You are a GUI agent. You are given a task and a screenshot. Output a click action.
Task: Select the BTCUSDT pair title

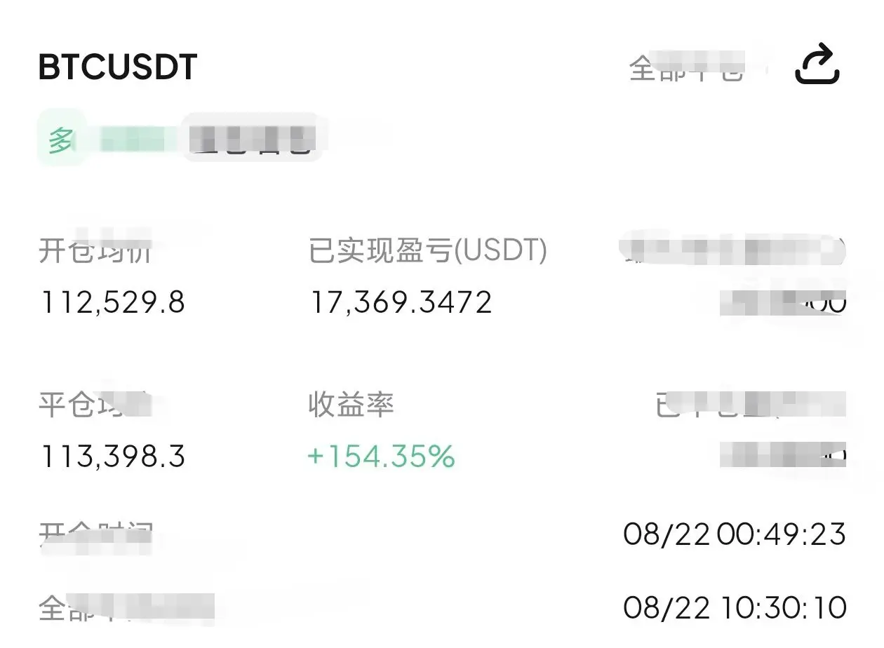118,67
